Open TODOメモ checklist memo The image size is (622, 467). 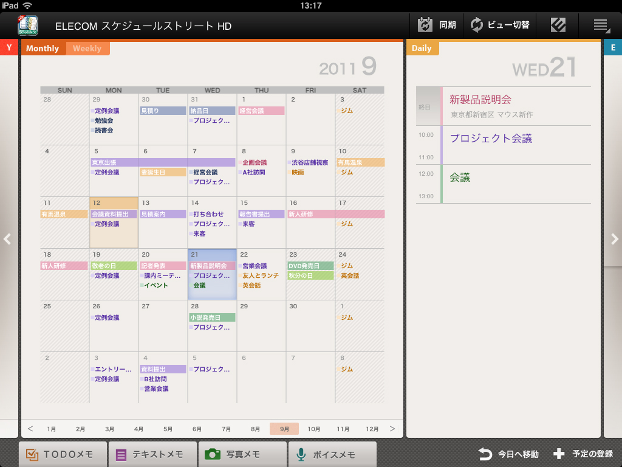point(63,454)
